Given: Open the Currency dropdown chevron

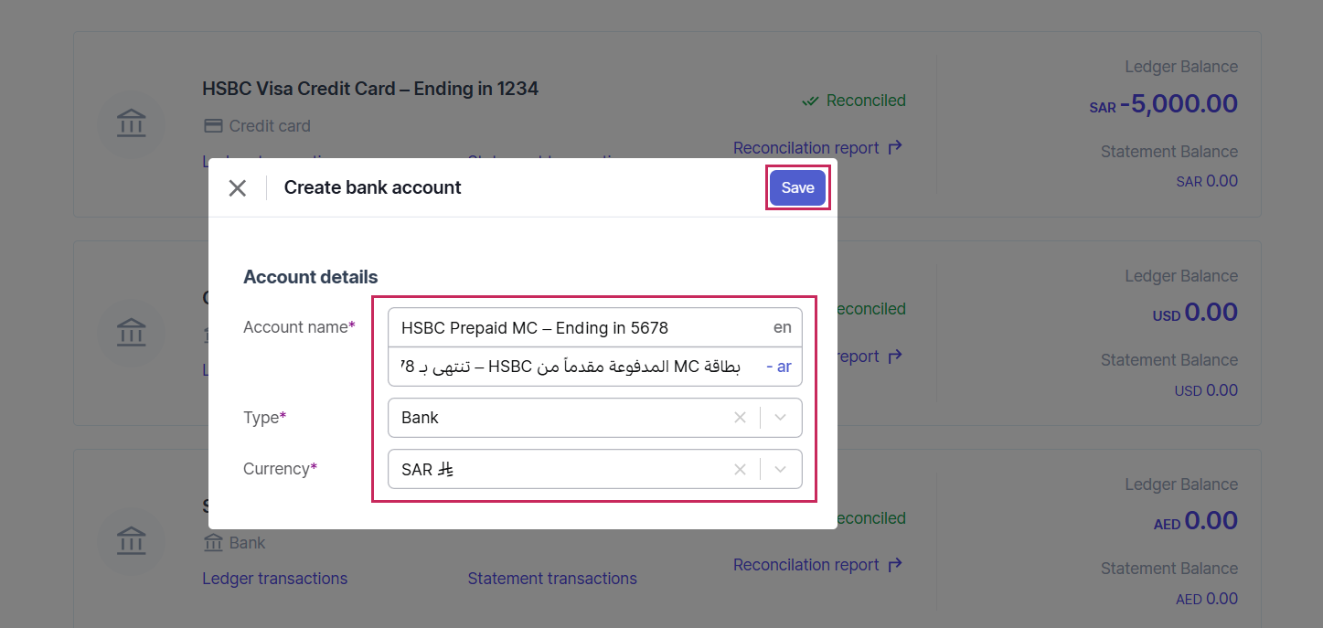Looking at the screenshot, I should [780, 469].
